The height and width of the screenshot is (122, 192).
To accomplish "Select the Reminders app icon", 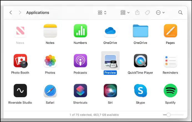I will [170, 61].
